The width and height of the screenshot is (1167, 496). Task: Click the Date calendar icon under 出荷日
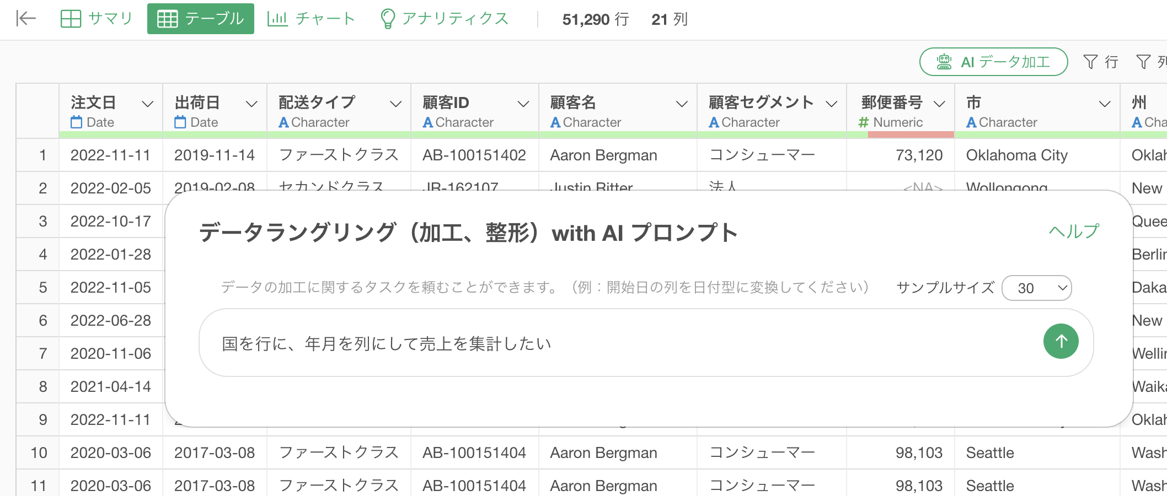click(x=180, y=122)
